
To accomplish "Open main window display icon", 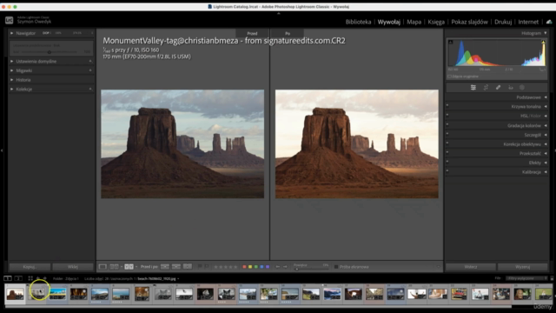I will (8, 278).
